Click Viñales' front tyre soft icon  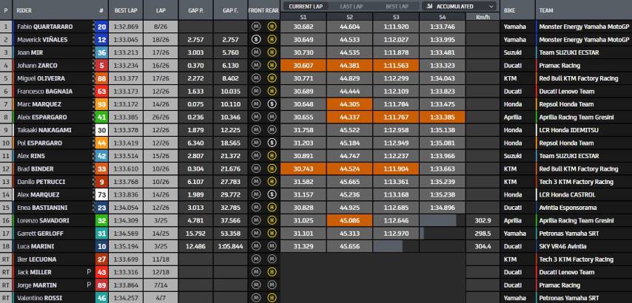click(x=255, y=39)
